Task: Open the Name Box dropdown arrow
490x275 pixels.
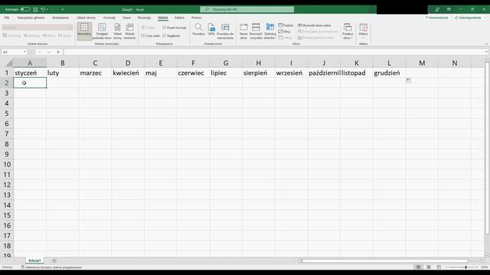Action: click(24, 52)
